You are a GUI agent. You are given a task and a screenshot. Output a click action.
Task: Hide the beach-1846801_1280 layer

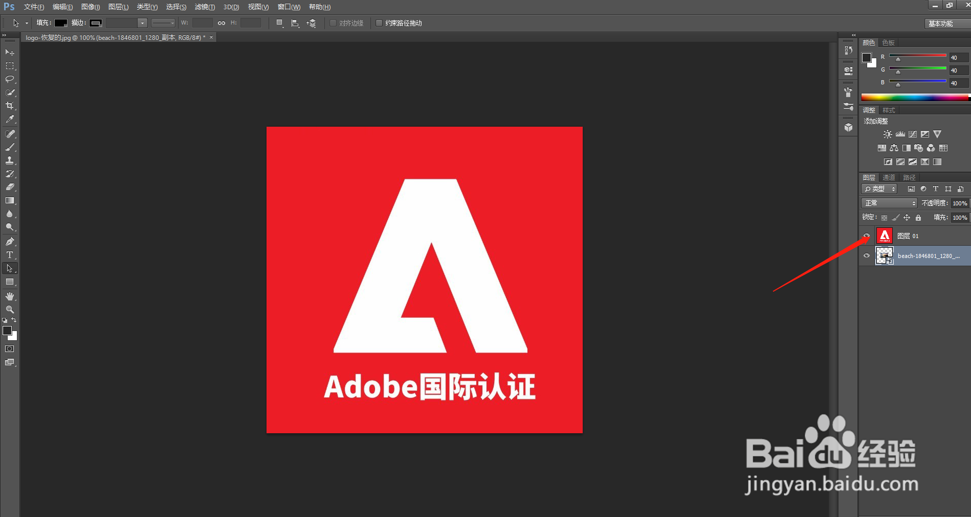click(867, 255)
